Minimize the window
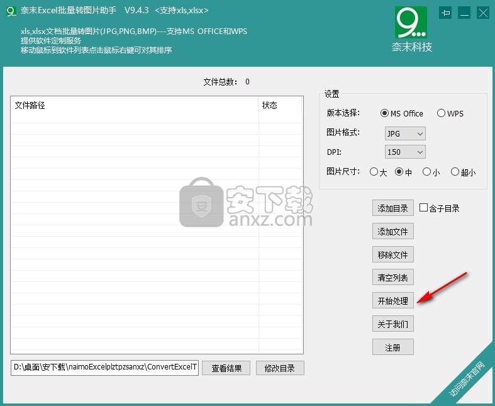The width and height of the screenshot is (495, 406). click(x=464, y=13)
